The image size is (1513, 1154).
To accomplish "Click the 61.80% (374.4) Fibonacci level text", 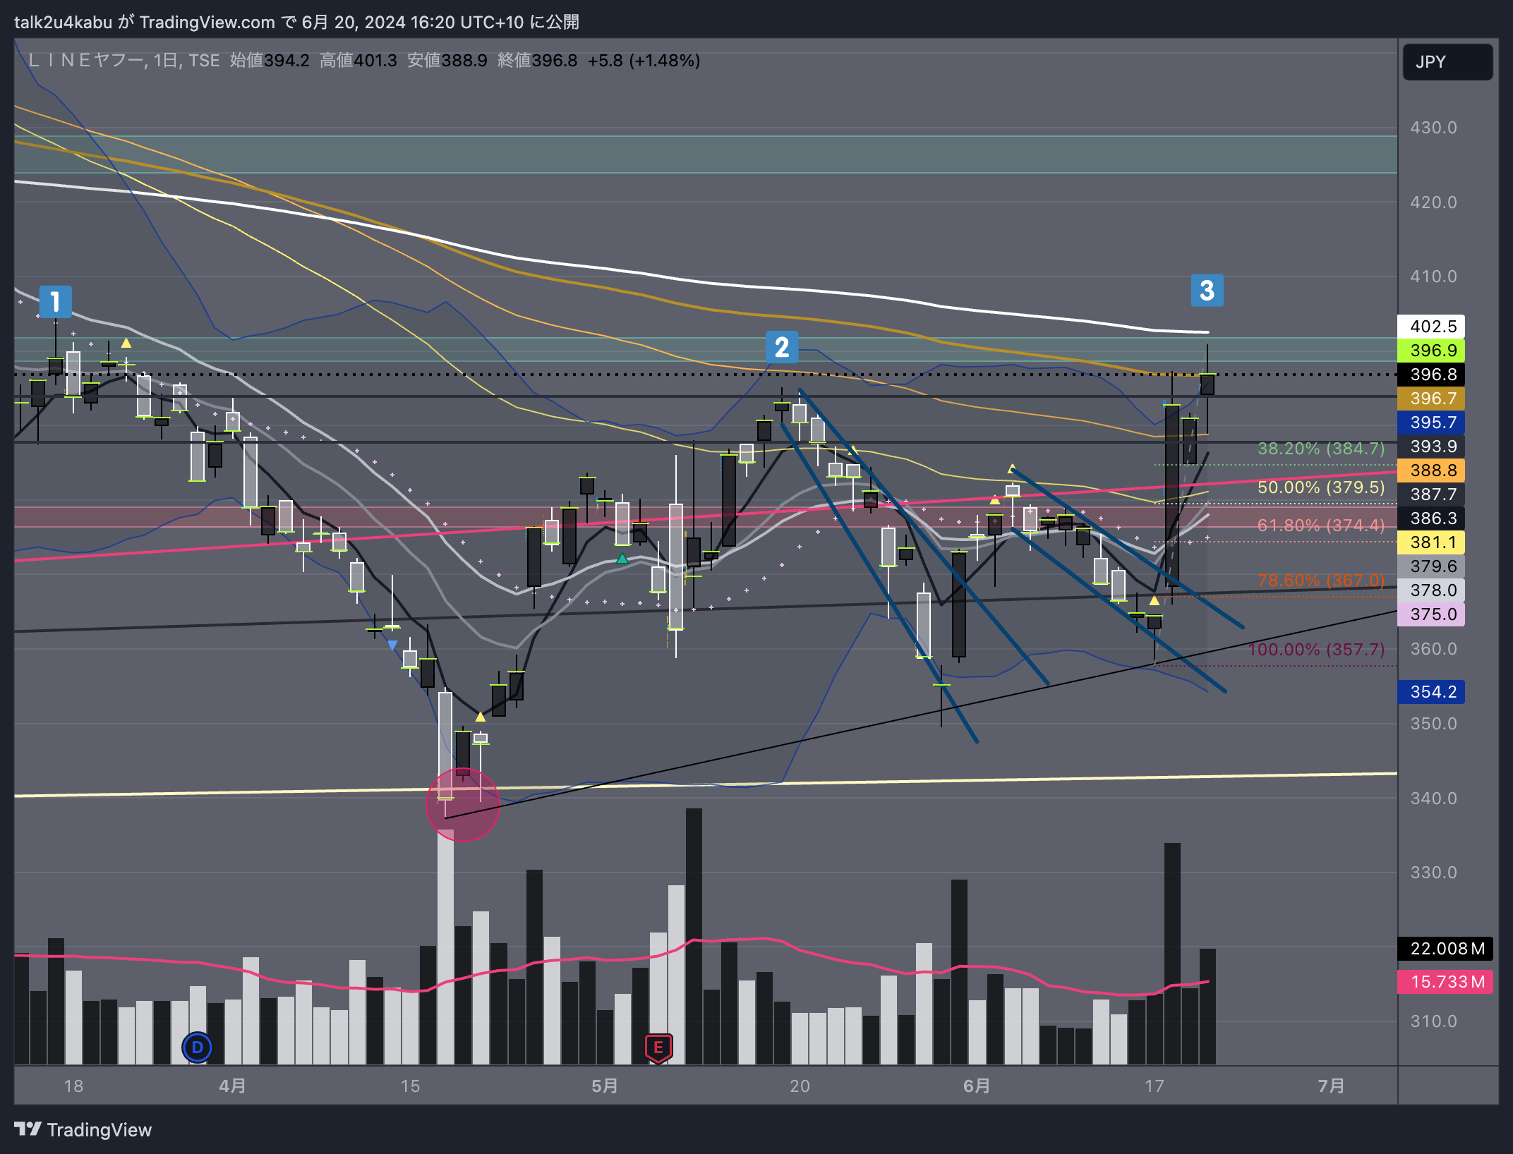I will (x=1321, y=526).
